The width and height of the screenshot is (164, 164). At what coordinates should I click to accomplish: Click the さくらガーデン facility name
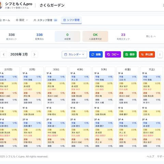(52, 5)
